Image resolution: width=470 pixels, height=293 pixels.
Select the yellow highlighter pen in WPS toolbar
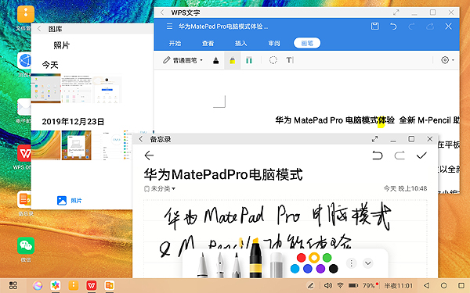(233, 60)
